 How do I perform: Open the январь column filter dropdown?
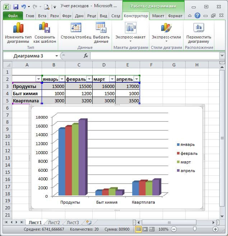(x=62, y=79)
